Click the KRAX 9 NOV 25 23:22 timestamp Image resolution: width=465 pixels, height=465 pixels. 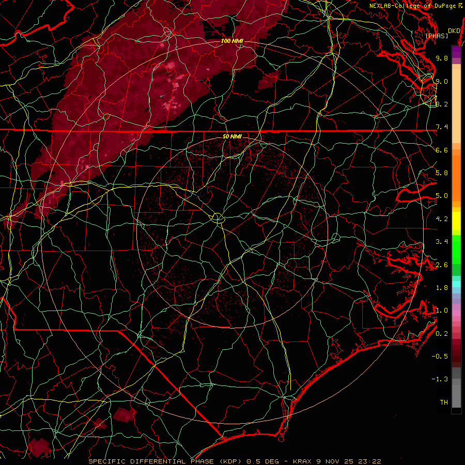pos(337,461)
